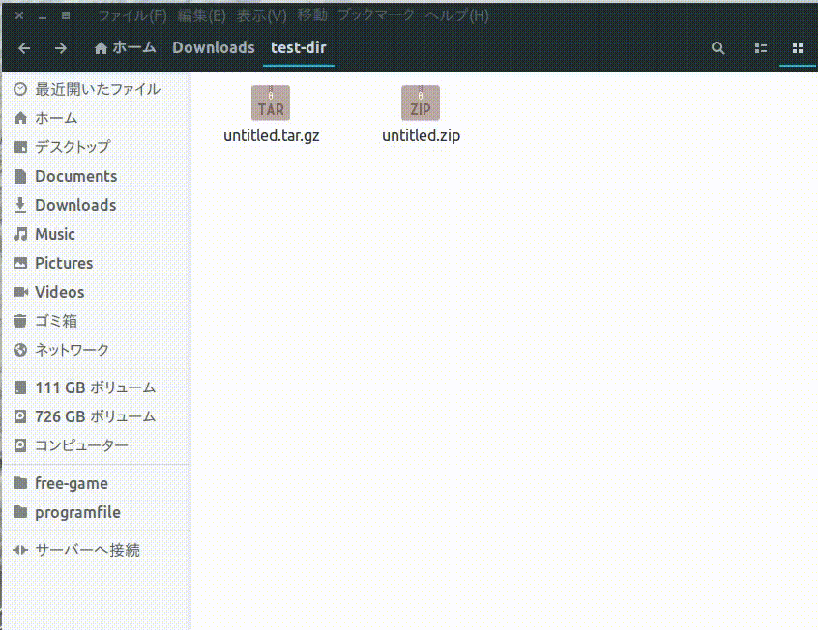
Task: Open the search icon in the toolbar
Action: pyautogui.click(x=717, y=47)
